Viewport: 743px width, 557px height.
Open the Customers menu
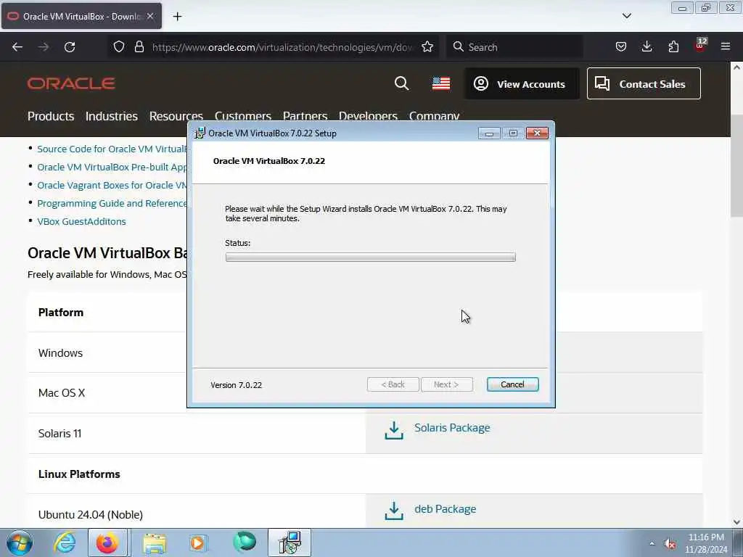242,115
